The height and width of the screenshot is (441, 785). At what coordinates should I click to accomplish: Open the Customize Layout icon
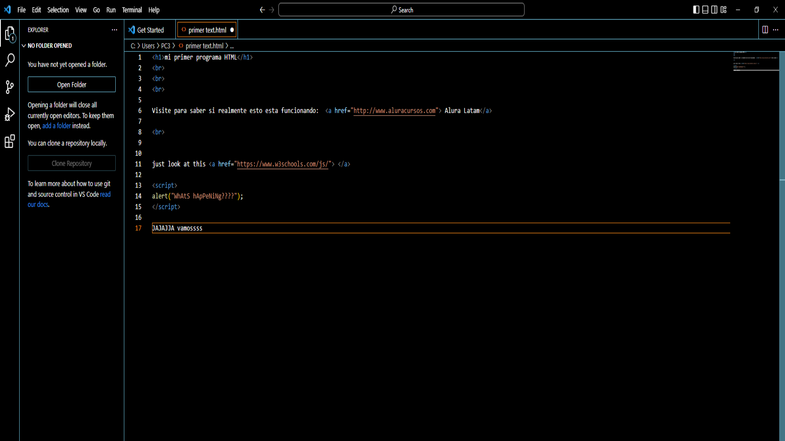point(724,10)
